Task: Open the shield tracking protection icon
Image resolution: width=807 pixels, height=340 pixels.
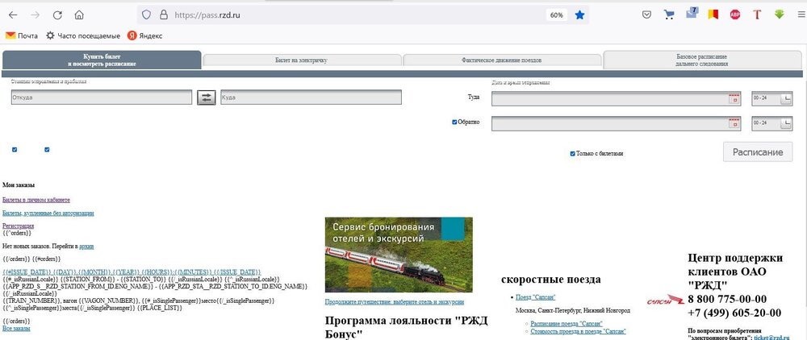Action: click(146, 15)
